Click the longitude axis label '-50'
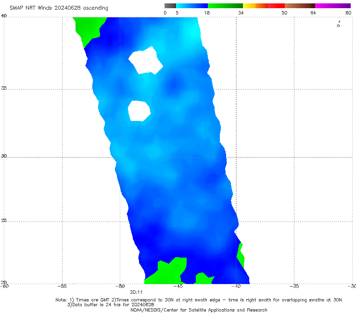This screenshot has width=356, height=313. [120, 286]
